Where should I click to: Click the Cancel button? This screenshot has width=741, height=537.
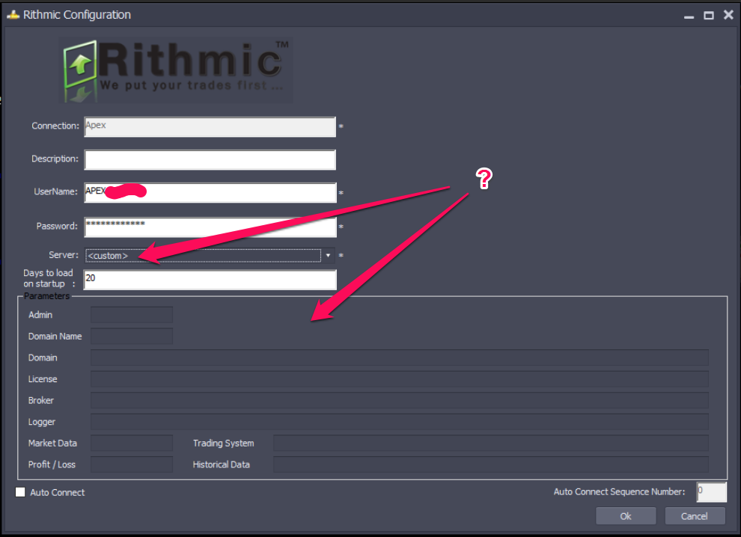click(x=695, y=516)
